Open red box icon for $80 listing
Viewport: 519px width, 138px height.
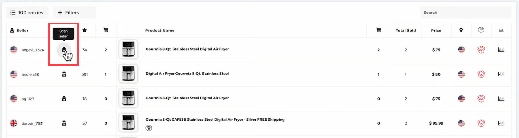click(x=481, y=74)
